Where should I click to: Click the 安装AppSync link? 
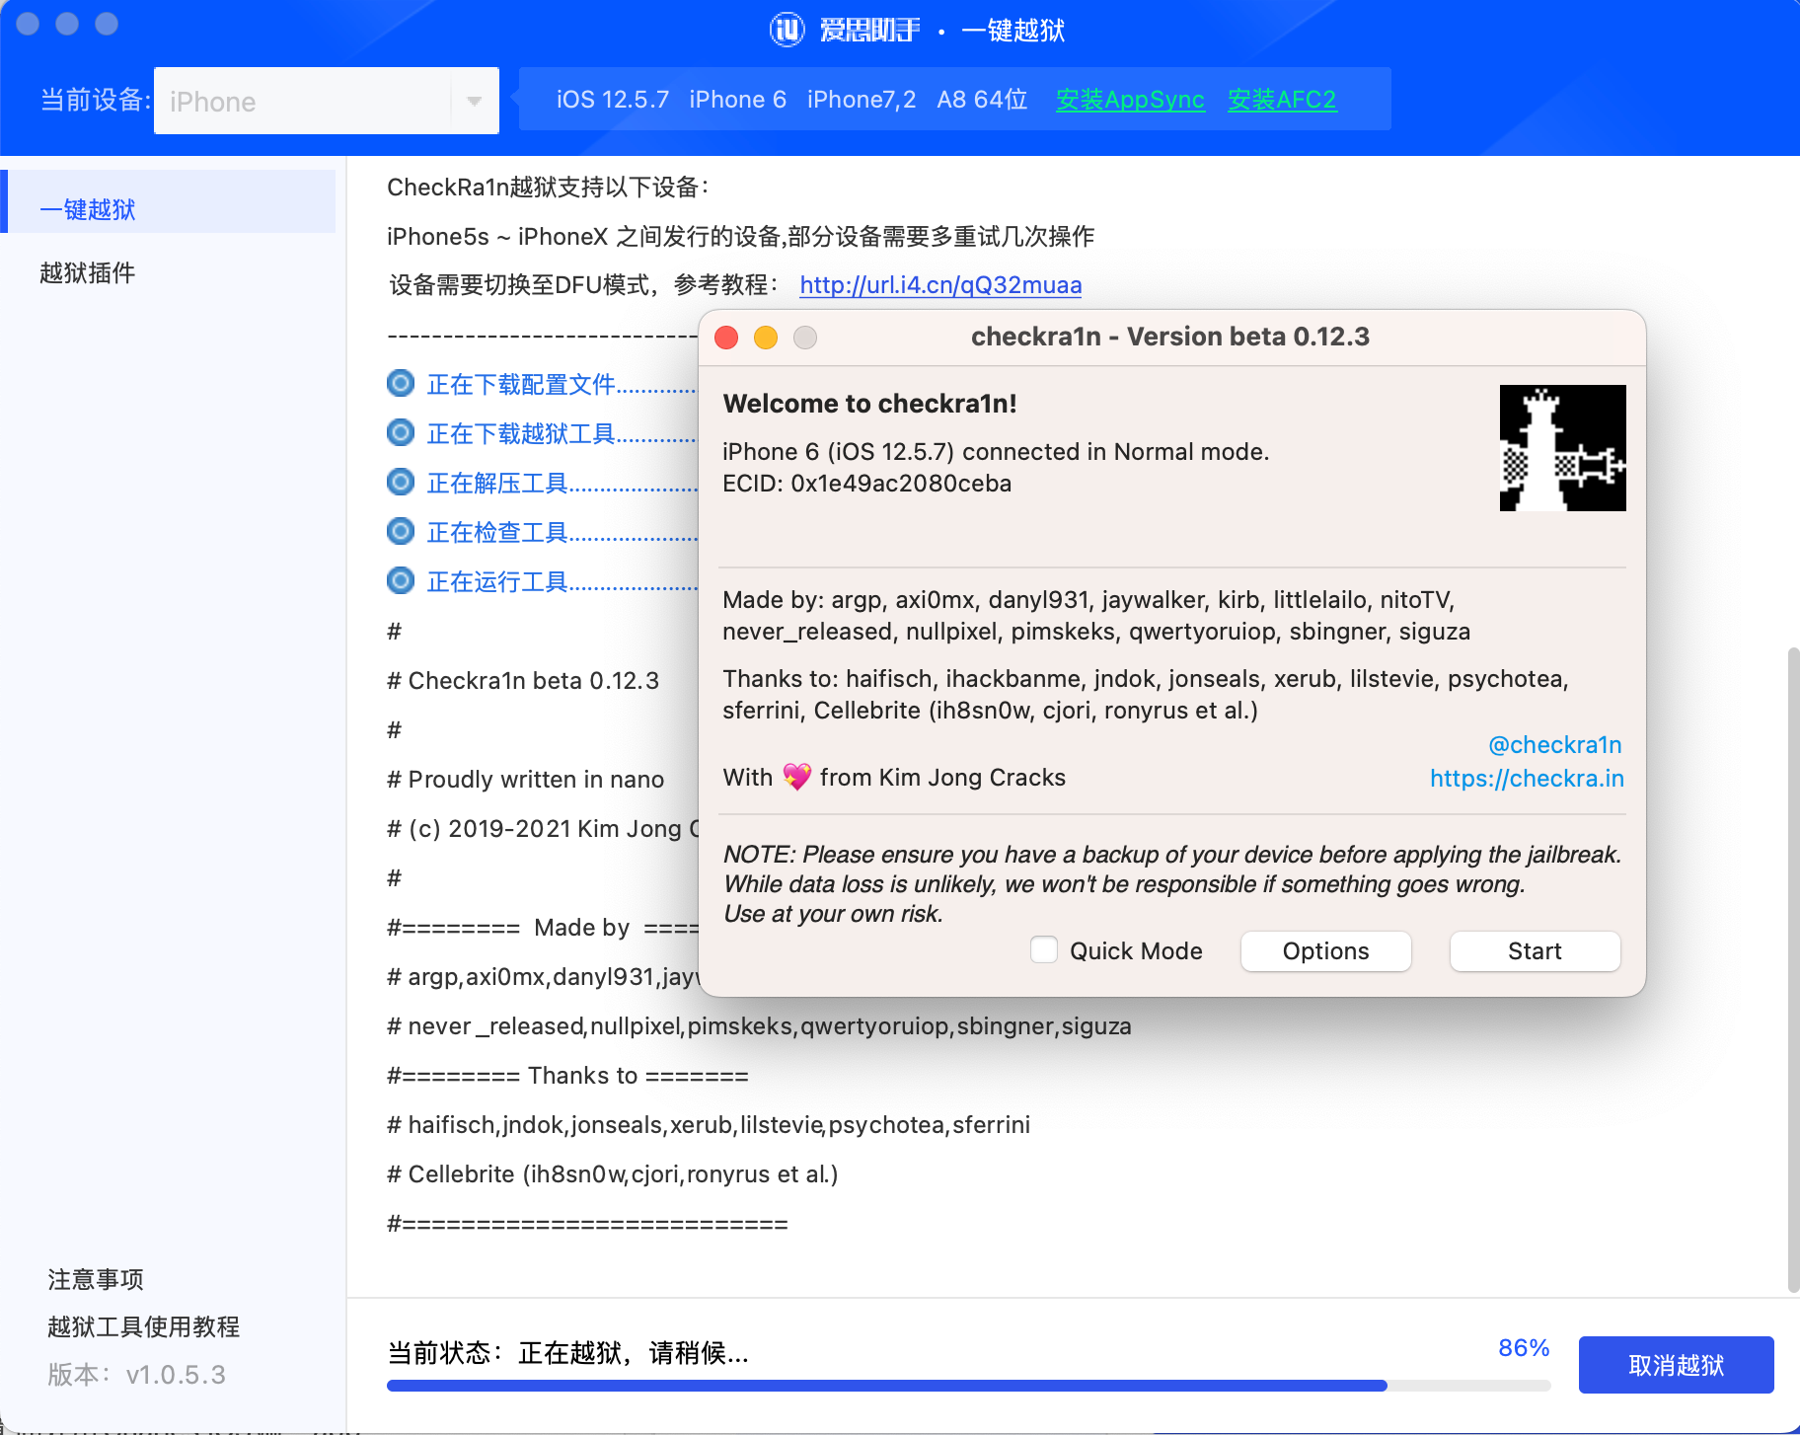(x=1130, y=100)
